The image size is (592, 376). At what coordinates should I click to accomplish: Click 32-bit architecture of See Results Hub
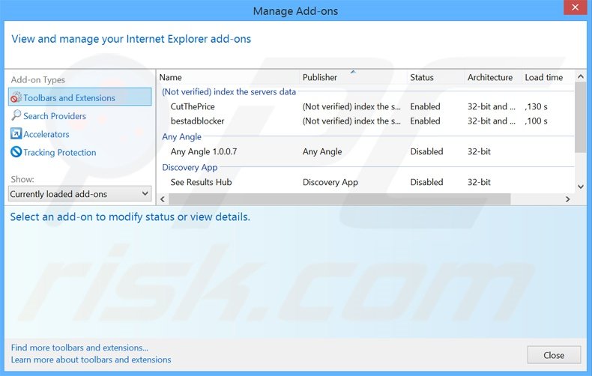[x=479, y=182]
